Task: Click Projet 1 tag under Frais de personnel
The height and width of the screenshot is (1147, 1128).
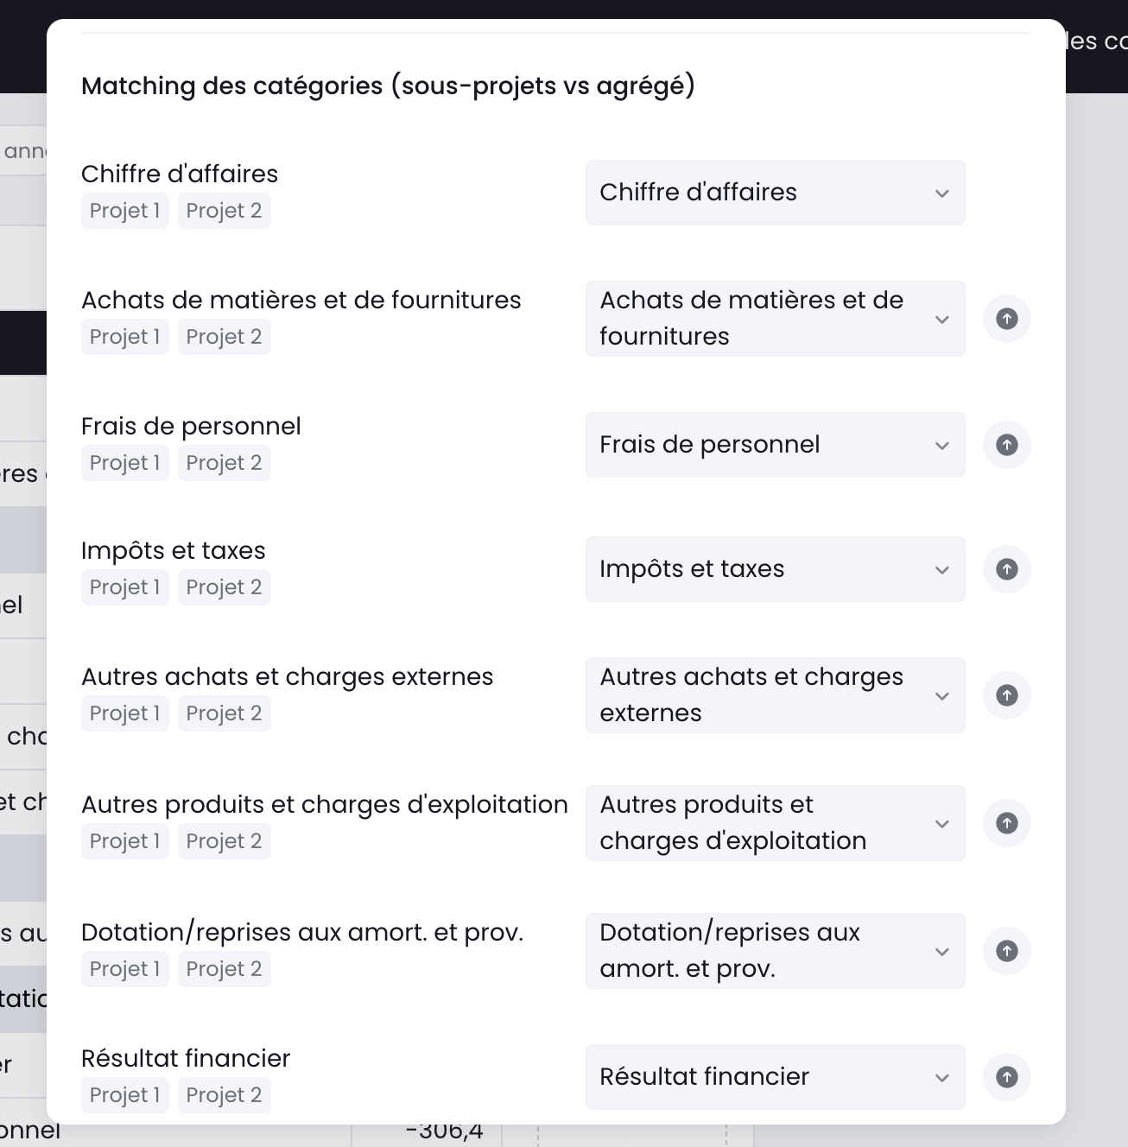Action: (125, 463)
